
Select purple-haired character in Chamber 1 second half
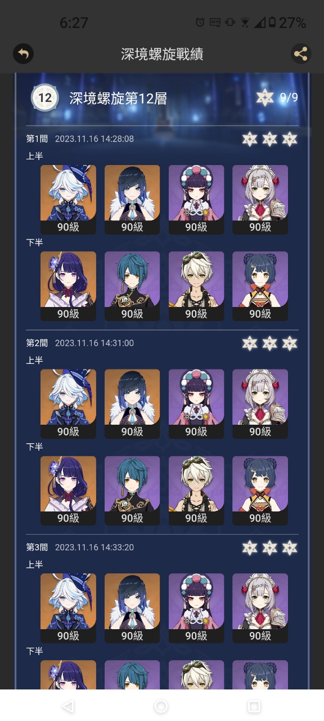(x=68, y=286)
